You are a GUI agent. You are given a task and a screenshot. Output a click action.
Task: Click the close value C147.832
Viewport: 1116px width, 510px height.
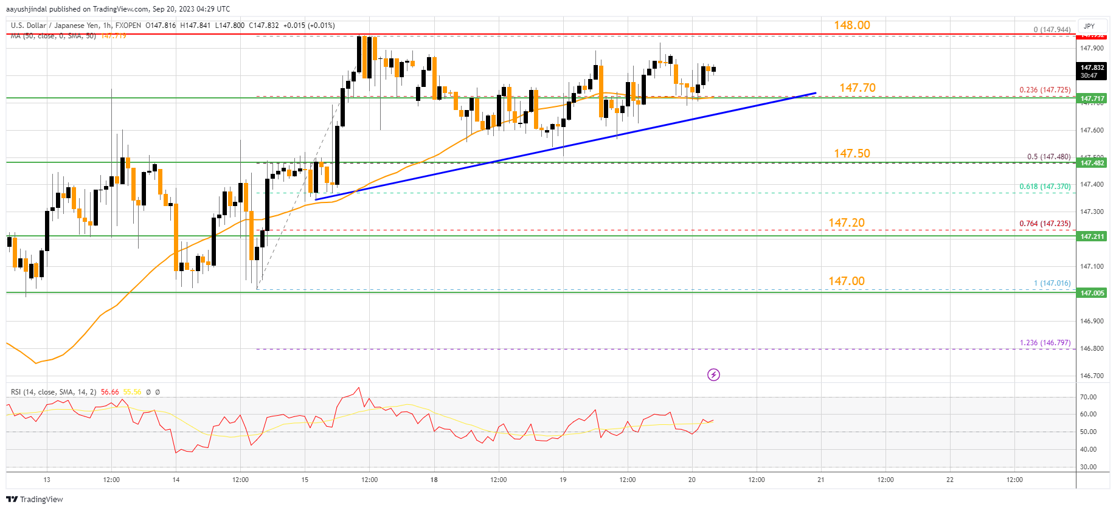coord(264,26)
